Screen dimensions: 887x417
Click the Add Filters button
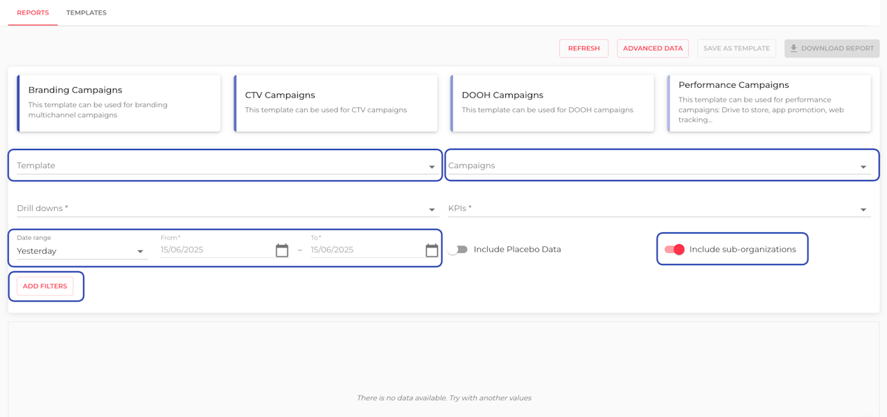pos(45,286)
